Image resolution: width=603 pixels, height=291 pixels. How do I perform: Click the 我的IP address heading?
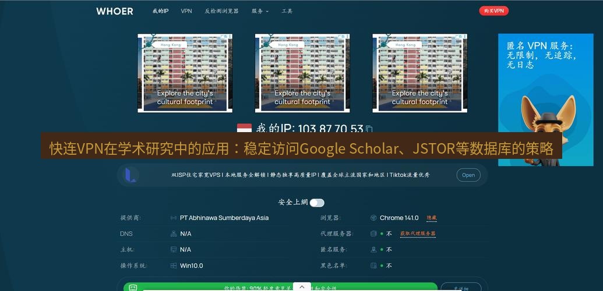click(309, 129)
